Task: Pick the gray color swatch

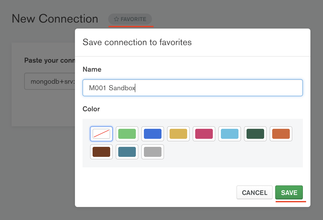Action: tap(153, 152)
